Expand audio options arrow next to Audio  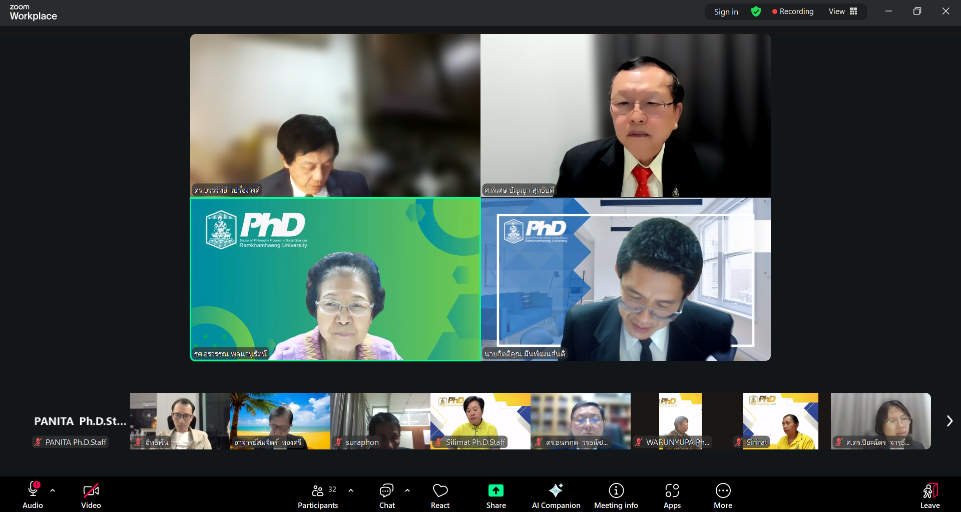[x=53, y=490]
